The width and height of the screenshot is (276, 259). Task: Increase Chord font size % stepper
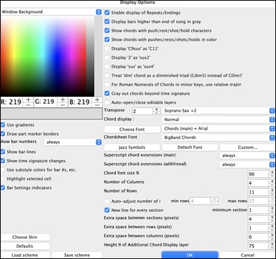[x=272, y=173]
